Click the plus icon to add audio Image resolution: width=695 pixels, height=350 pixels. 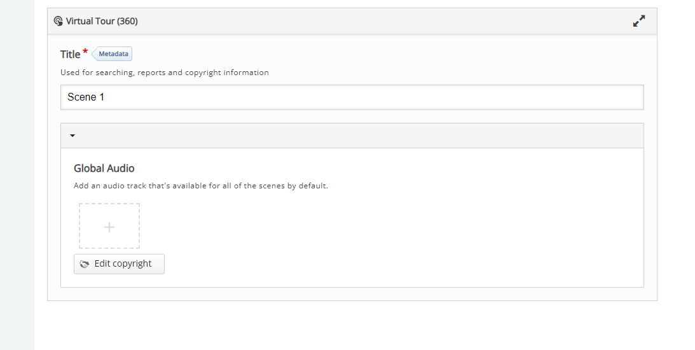point(109,227)
